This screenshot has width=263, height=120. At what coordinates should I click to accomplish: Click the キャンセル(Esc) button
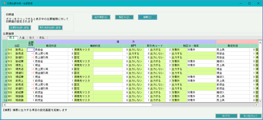(250, 116)
